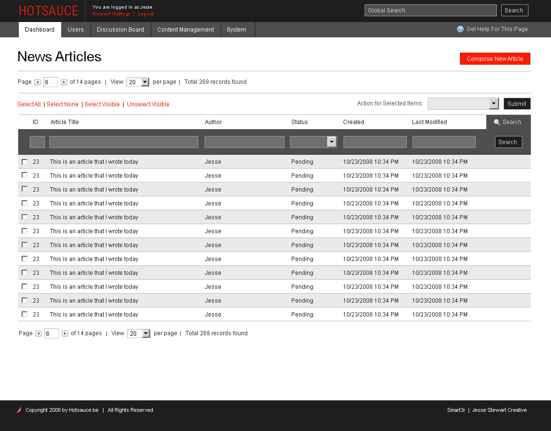Click the Pending status in the last row
Screen dimensions: 551x431
(x=302, y=314)
